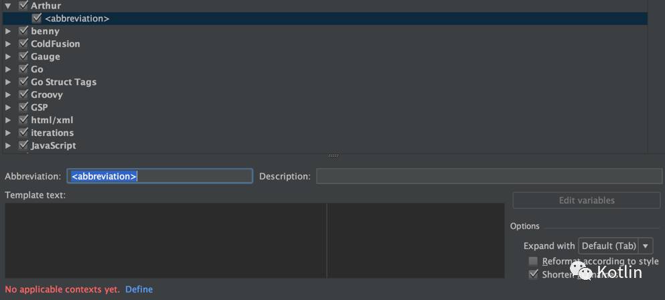This screenshot has width=665, height=300.
Task: Toggle the ColdFusion group checkbox
Action: pyautogui.click(x=23, y=44)
